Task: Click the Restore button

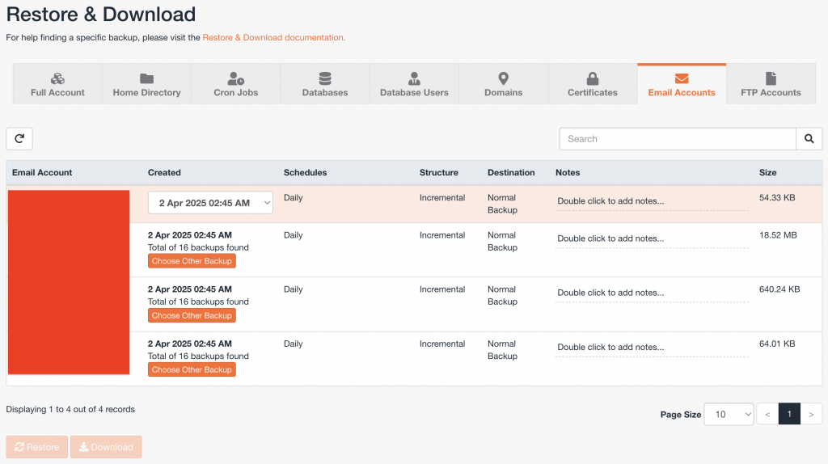Action: pyautogui.click(x=37, y=447)
